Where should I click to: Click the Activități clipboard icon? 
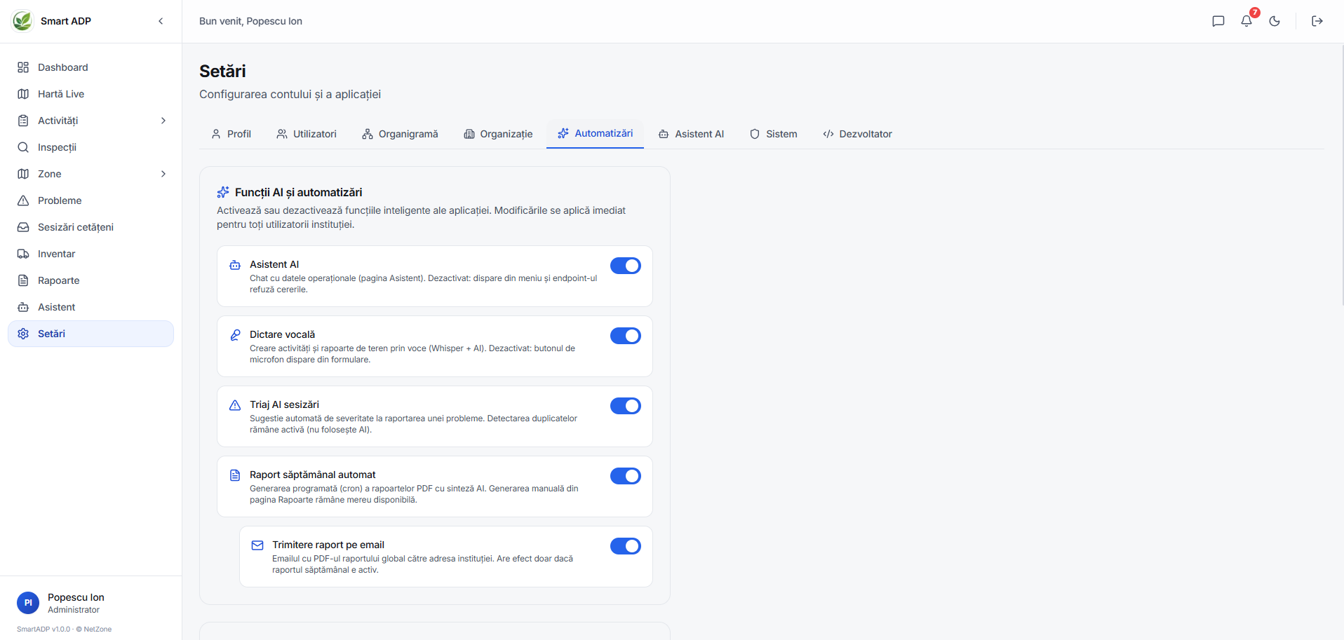[23, 121]
